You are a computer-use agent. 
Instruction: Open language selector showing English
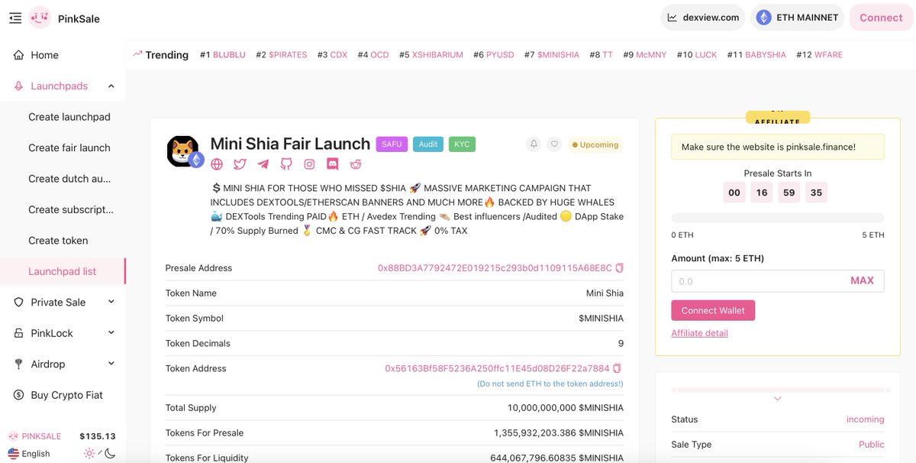pos(29,453)
